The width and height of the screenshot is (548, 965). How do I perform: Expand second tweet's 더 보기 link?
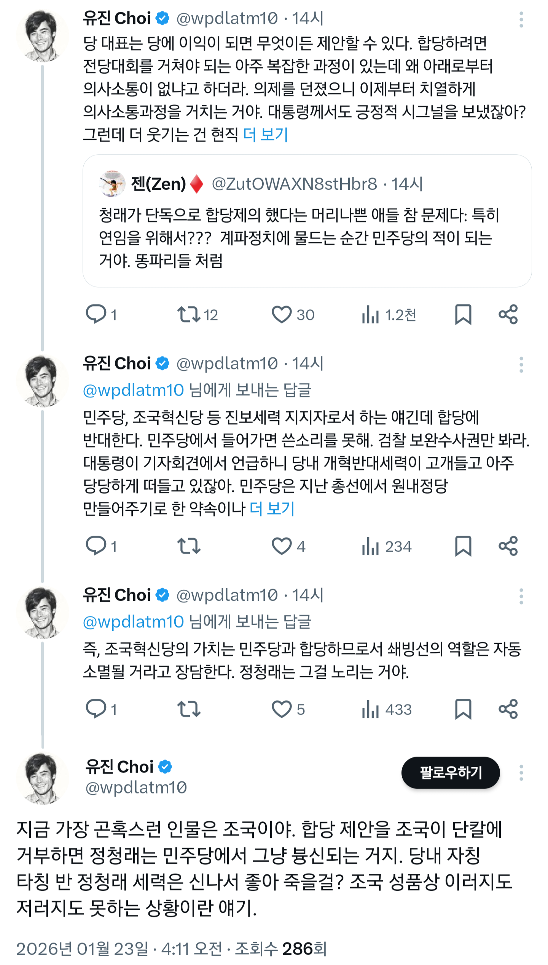272,509
